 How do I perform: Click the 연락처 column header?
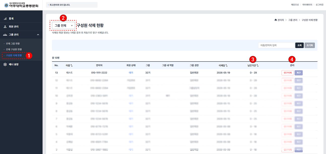coord(99,65)
